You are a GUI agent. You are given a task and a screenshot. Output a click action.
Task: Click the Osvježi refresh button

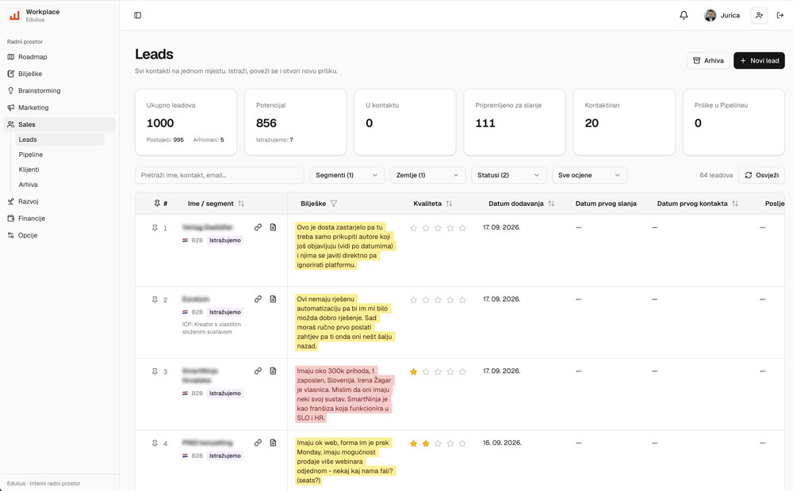pos(761,175)
